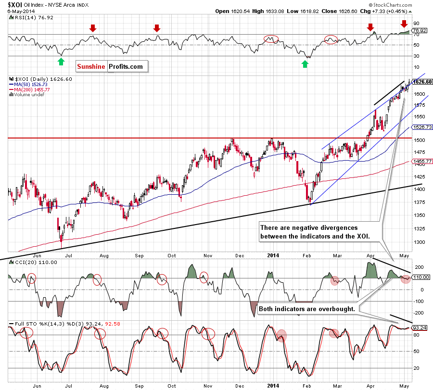Click the High 1633.08 value in header
The height and width of the screenshot is (390, 433).
tap(268, 12)
